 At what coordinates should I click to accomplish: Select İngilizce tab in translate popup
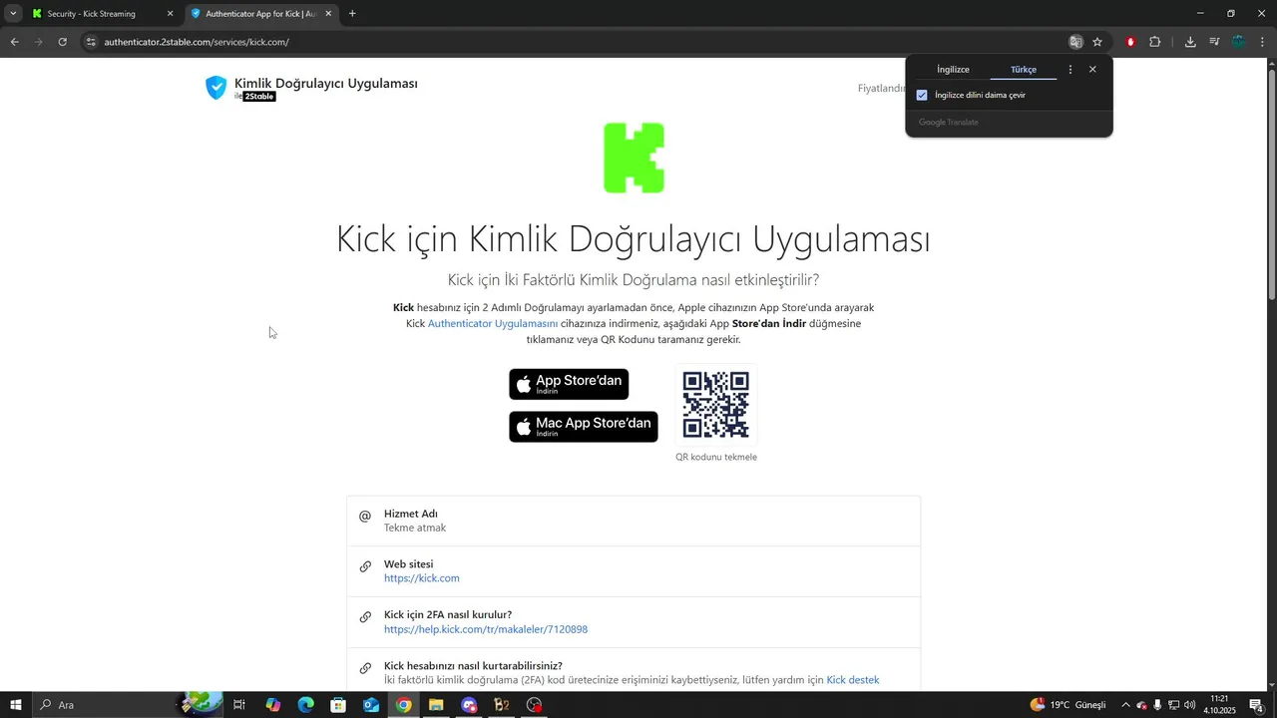tap(953, 70)
